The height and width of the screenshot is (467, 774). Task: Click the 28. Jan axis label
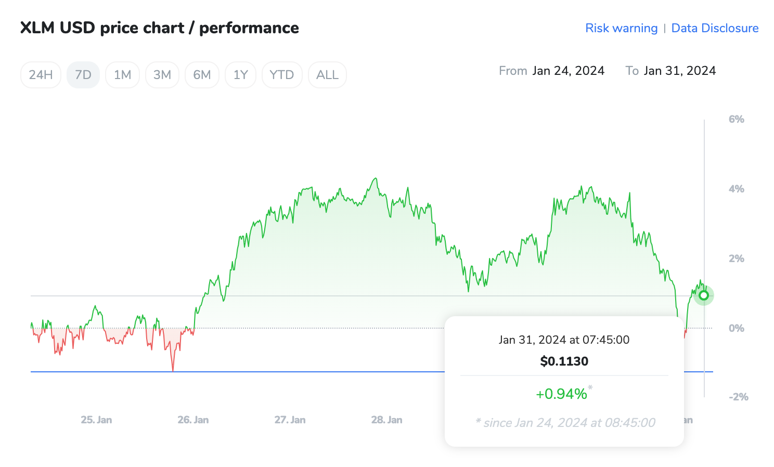[386, 420]
